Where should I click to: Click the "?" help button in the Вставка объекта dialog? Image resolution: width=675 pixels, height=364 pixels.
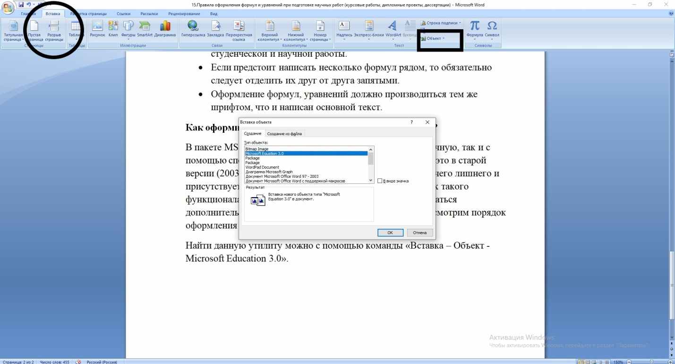(412, 122)
